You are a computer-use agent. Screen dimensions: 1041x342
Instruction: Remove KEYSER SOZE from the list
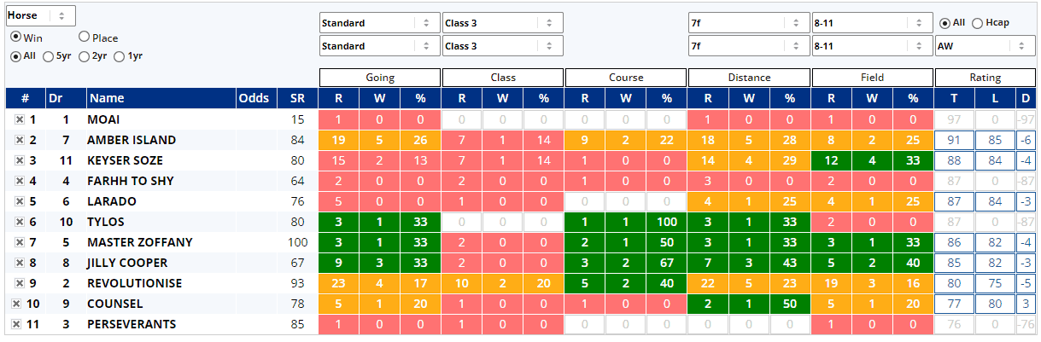(20, 161)
